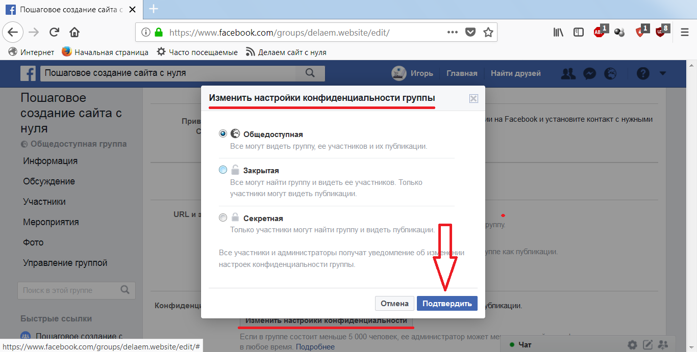Start new message from chat bar icon
Viewport: 697px width, 352px height.
point(648,344)
